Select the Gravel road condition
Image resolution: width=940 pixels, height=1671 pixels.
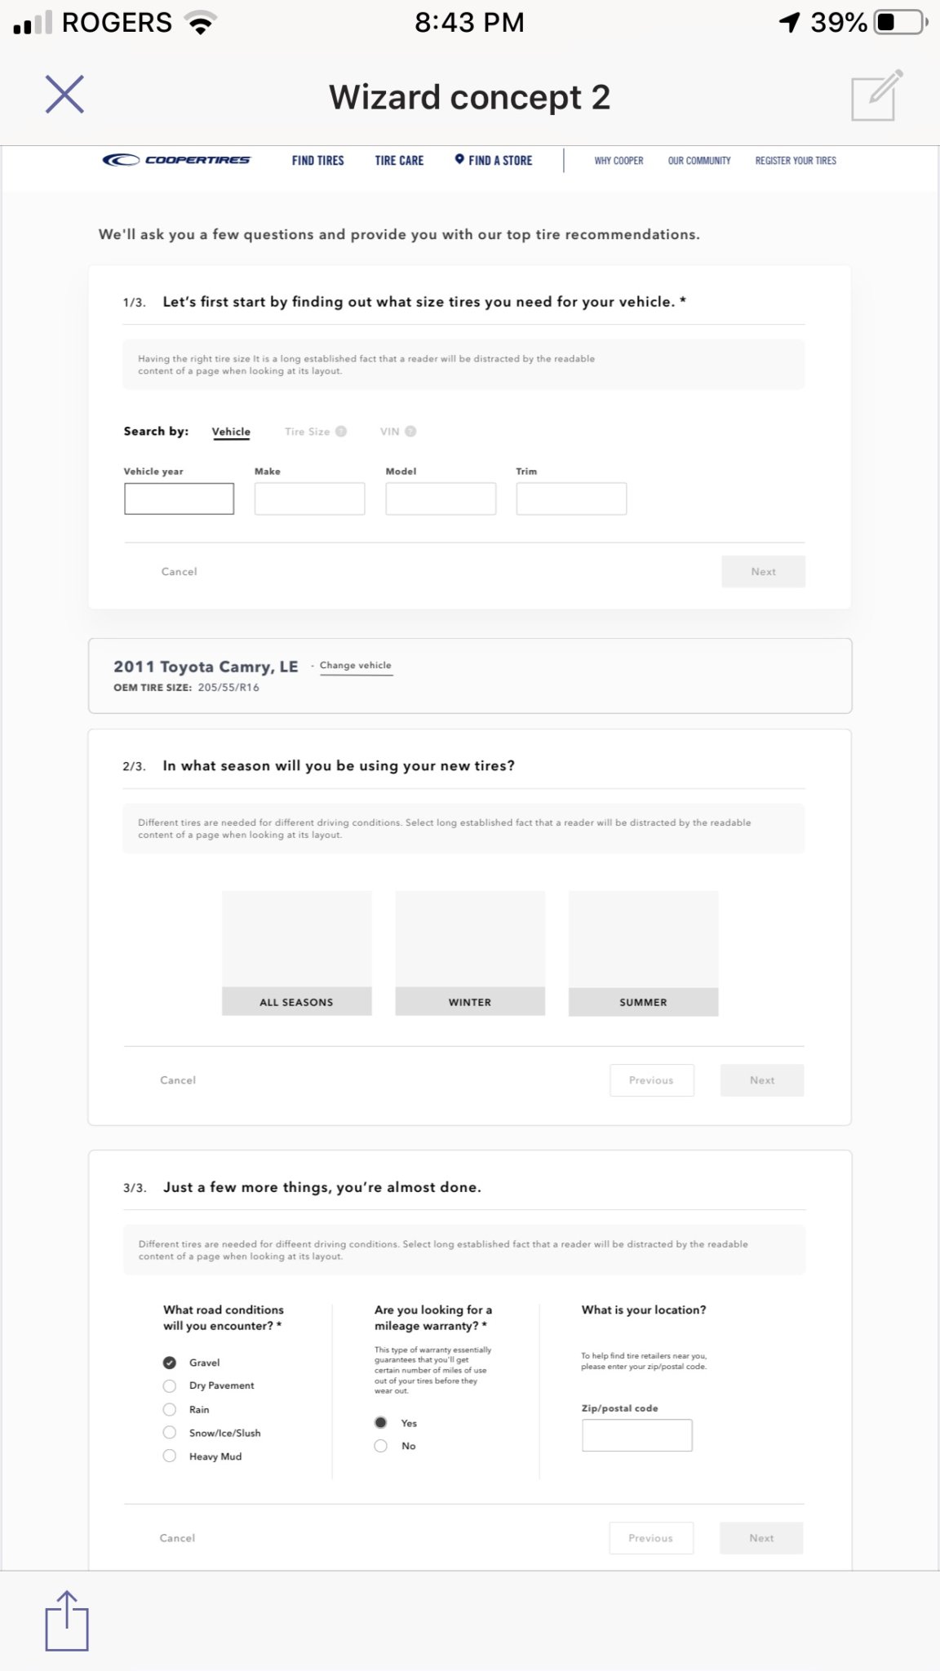[x=170, y=1363]
